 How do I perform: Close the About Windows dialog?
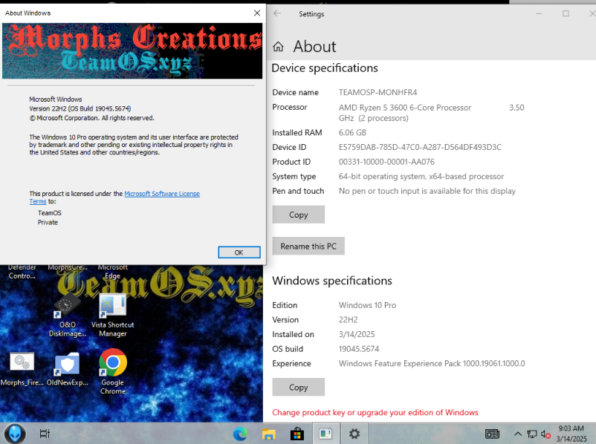click(x=257, y=13)
